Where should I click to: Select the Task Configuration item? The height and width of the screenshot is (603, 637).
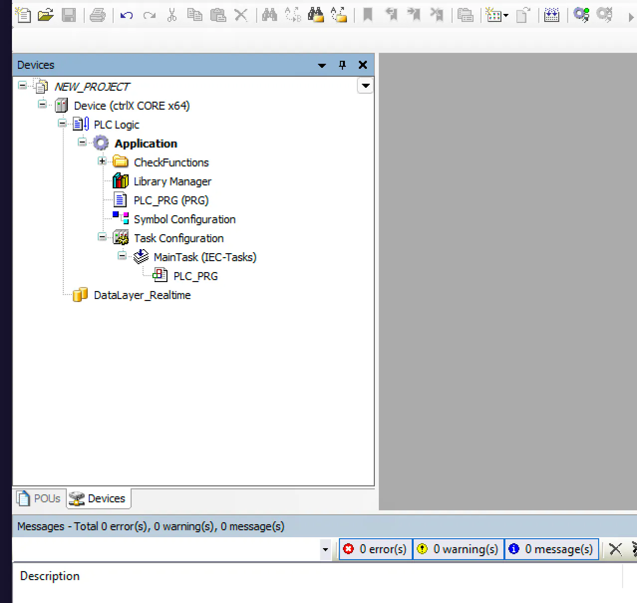pyautogui.click(x=178, y=238)
